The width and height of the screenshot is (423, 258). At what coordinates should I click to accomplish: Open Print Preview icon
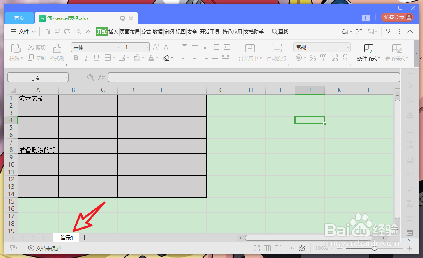(78, 32)
